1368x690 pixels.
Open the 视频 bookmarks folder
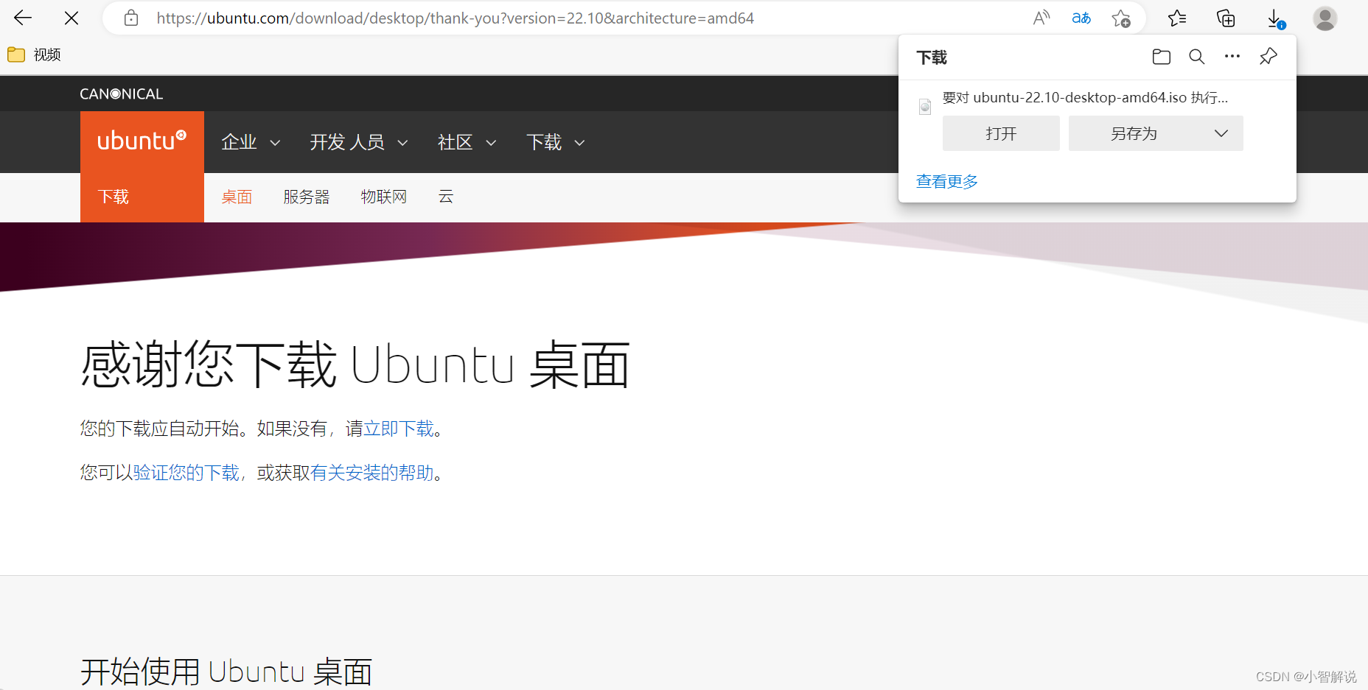(x=34, y=54)
